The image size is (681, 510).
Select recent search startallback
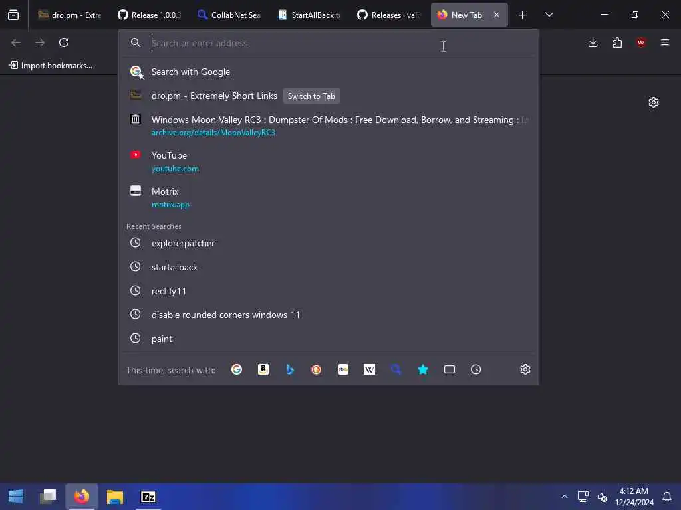click(329, 267)
